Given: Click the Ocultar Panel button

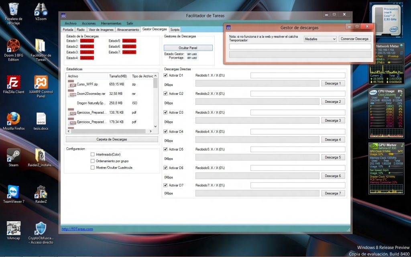Looking at the screenshot, I should pos(188,48).
